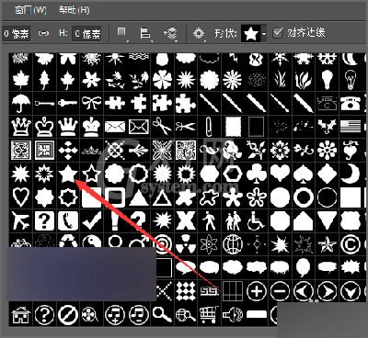Pick the filled octagon stop-sign shape
The height and width of the screenshot is (338, 368).
[x=280, y=220]
